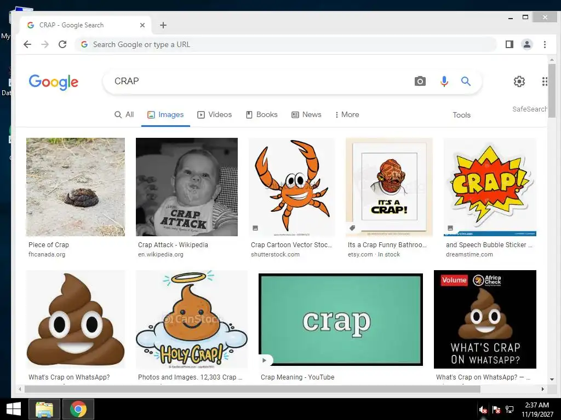Click the vertical scrollbar thumb
The height and width of the screenshot is (420, 561).
(552, 90)
